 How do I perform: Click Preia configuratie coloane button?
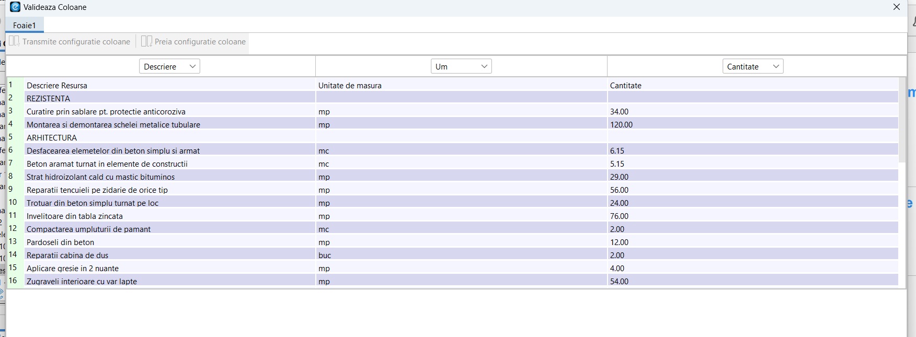[x=193, y=41]
